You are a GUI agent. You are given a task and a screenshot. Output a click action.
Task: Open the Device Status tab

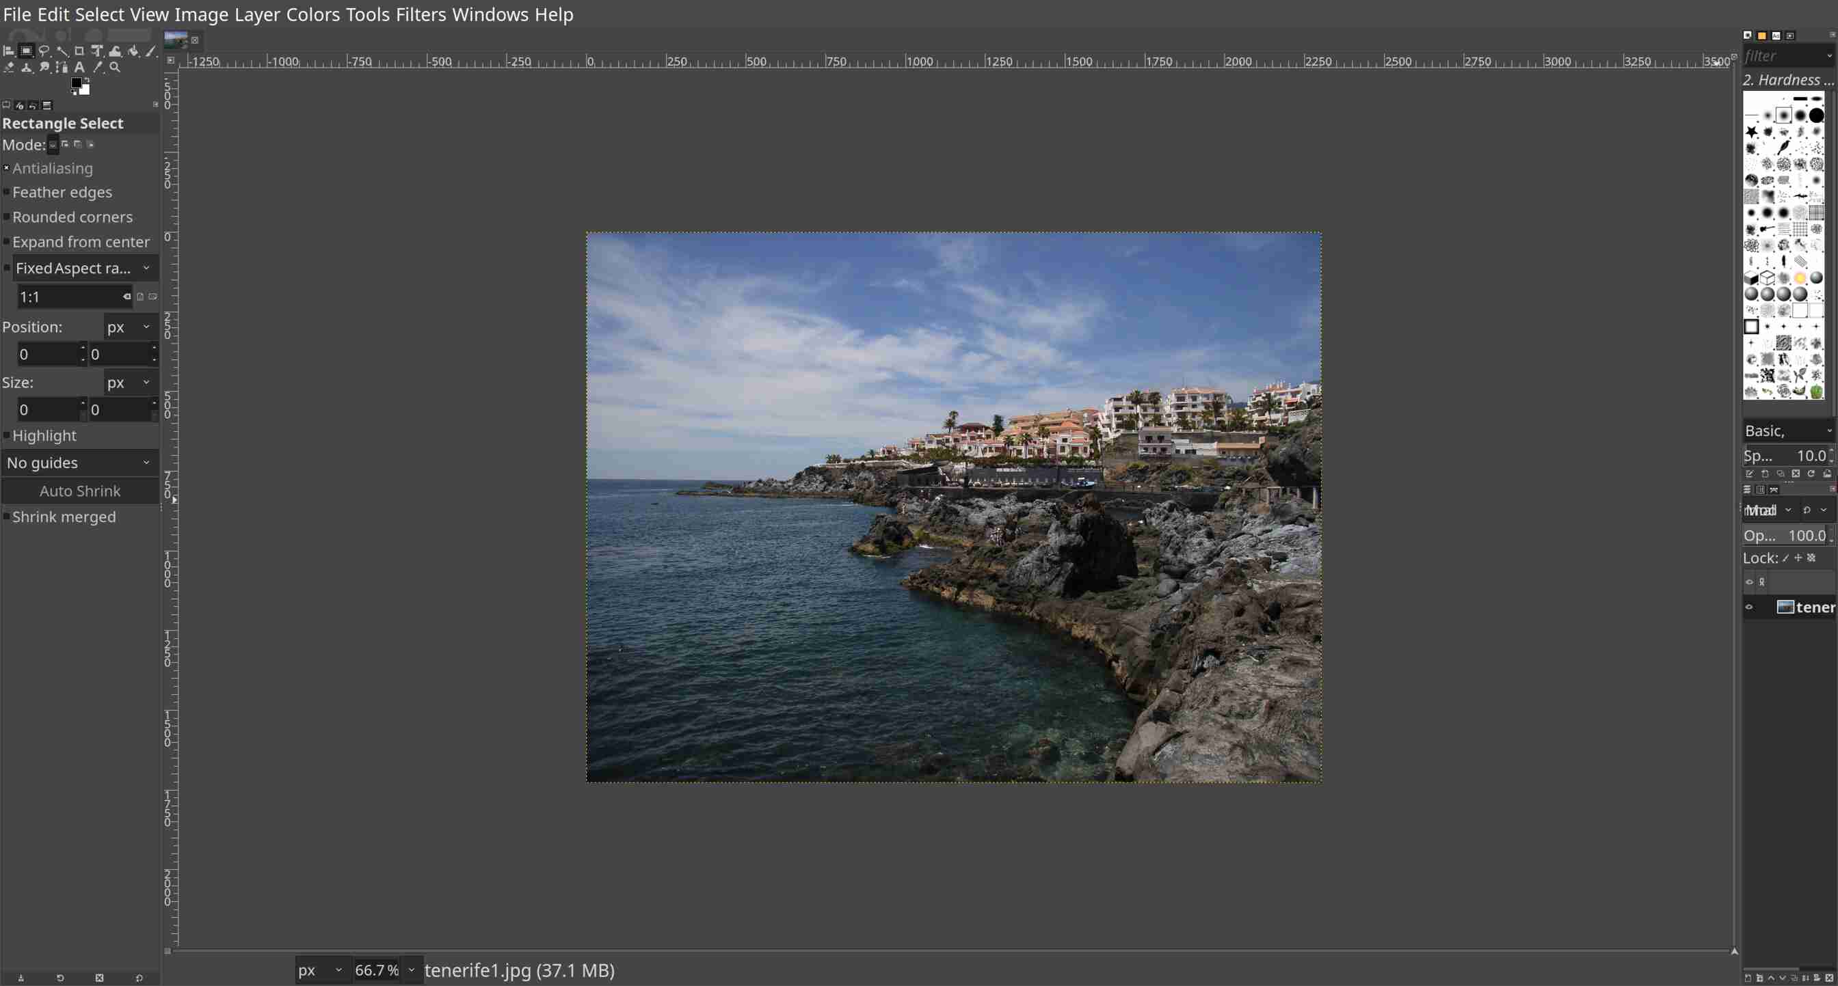(20, 105)
